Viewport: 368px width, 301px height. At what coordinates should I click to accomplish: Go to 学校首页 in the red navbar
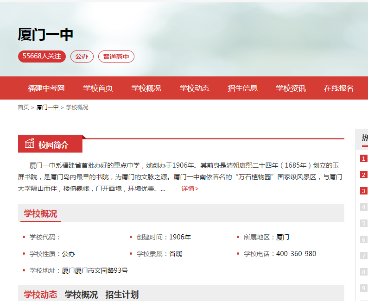tap(98, 88)
